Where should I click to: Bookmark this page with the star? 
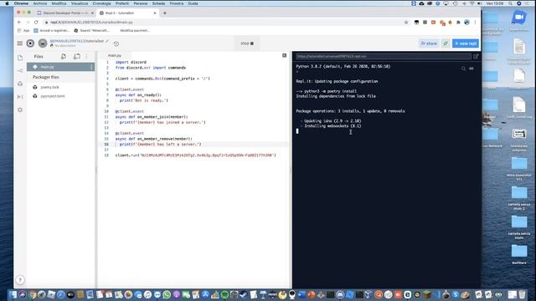pos(406,23)
